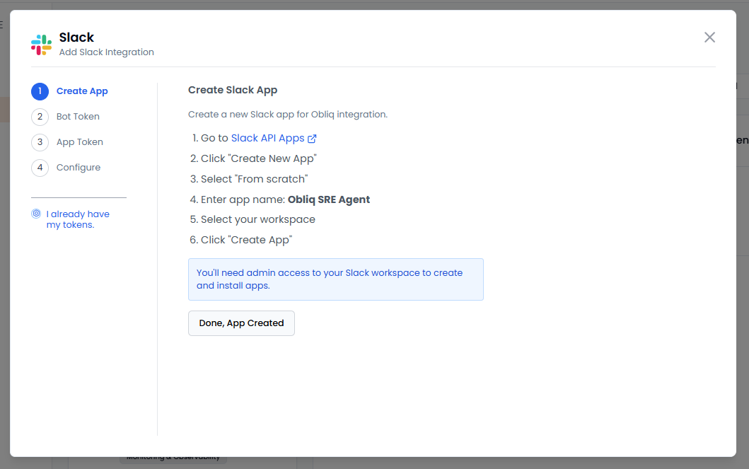
Task: Switch to the Bot Token step
Action: click(x=78, y=117)
